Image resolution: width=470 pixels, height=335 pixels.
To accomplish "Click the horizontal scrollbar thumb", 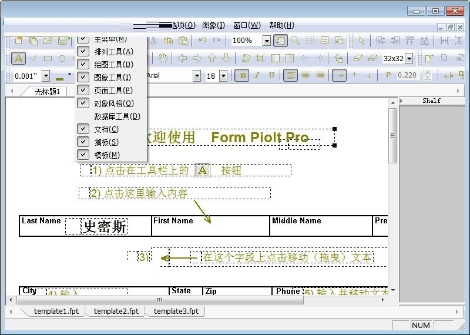I will coord(160,300).
